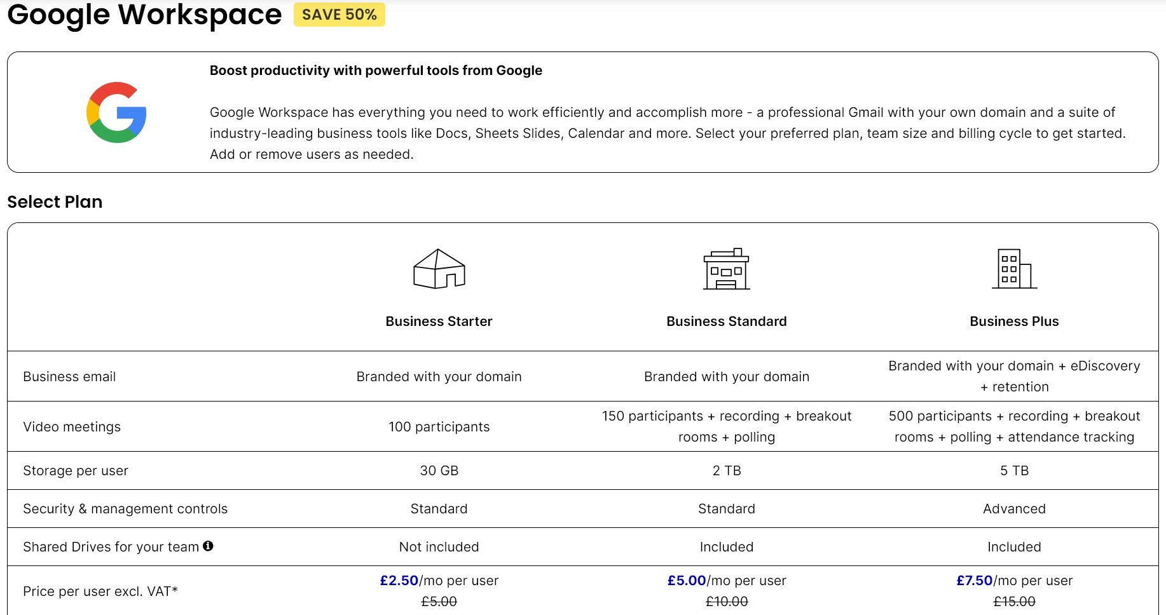Click the Advanced security cell

[1015, 509]
